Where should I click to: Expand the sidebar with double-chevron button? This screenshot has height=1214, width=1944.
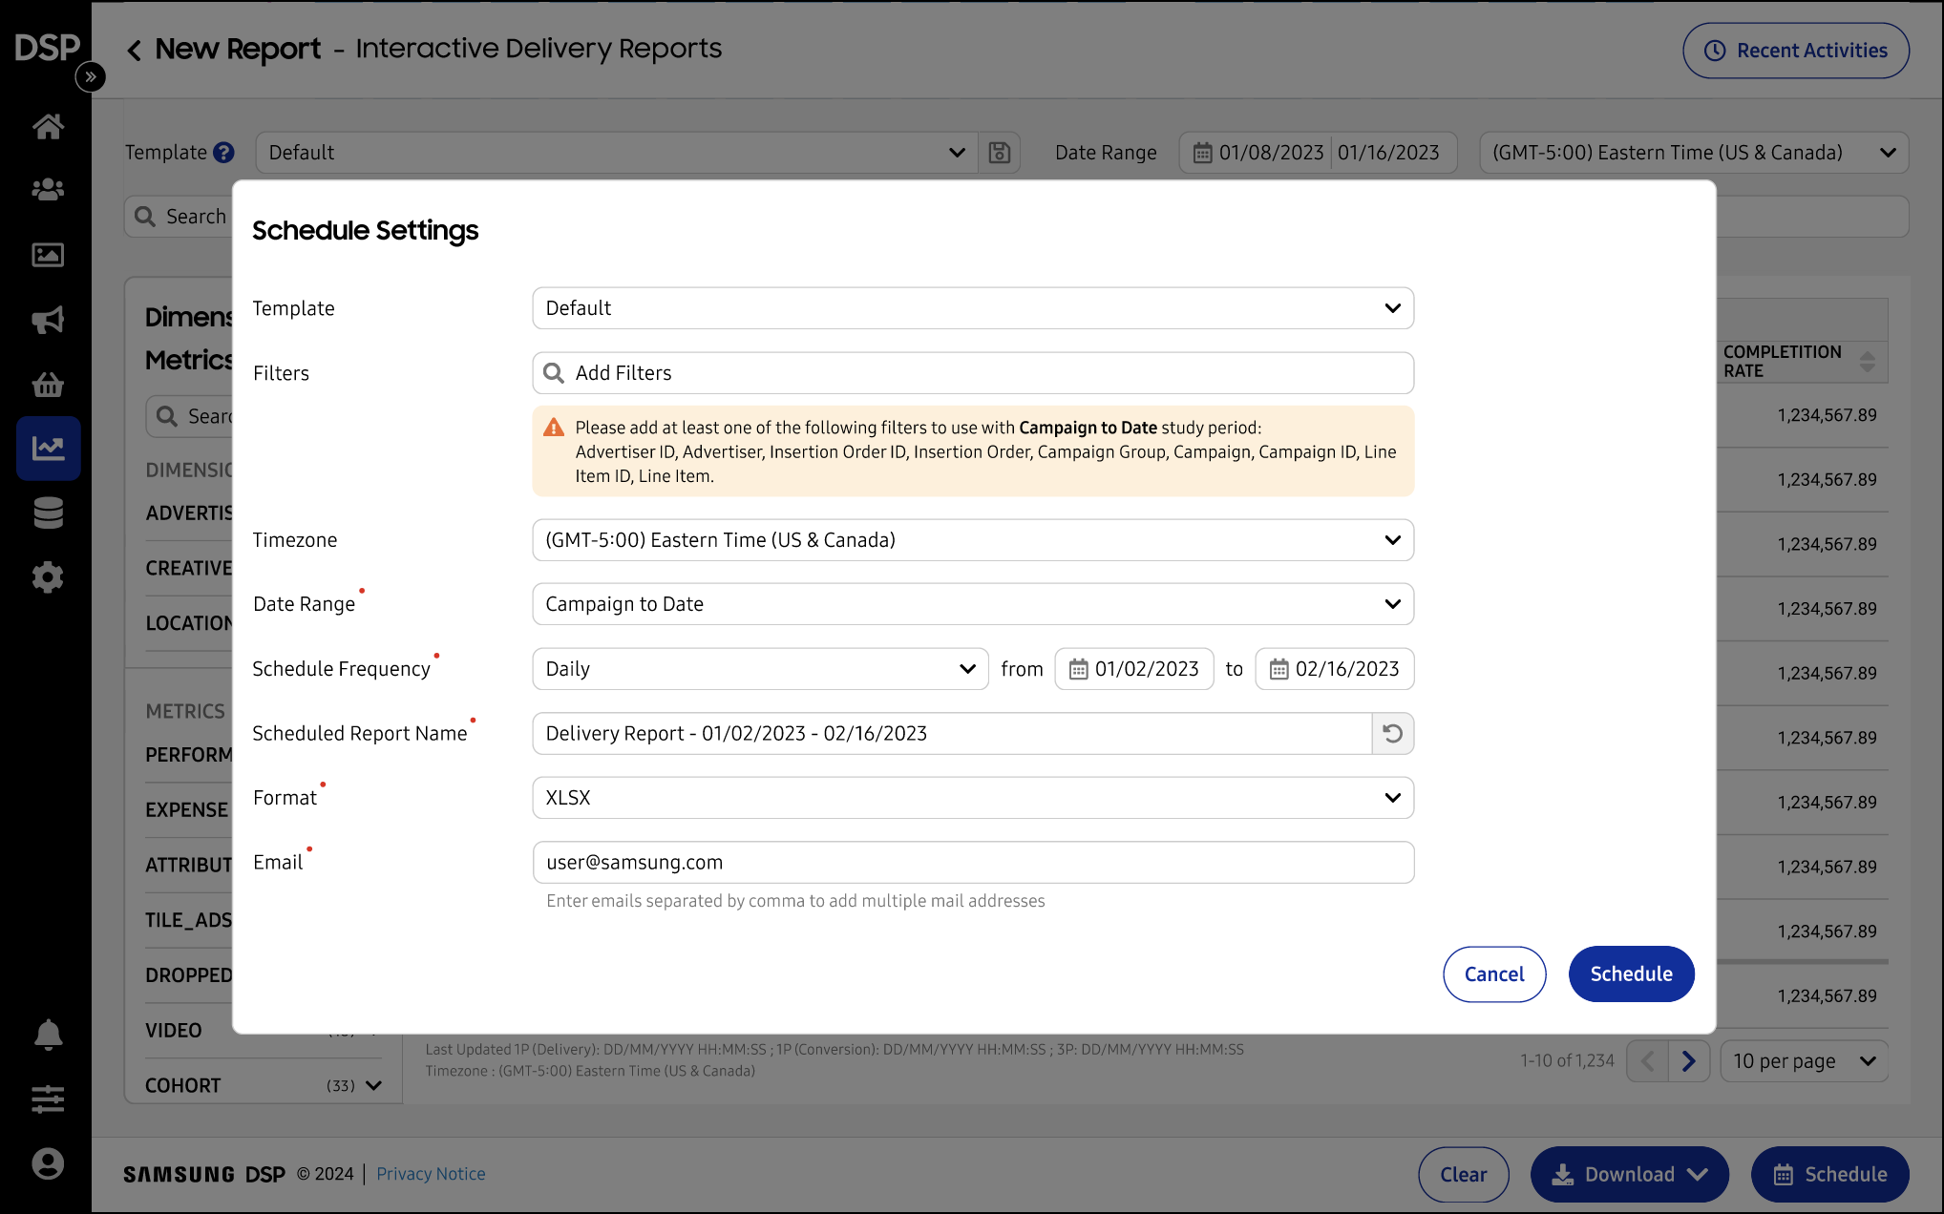91,76
